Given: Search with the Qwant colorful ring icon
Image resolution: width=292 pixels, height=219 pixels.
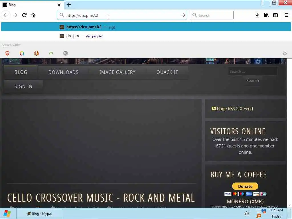Looking at the screenshot, I should pos(22,53).
